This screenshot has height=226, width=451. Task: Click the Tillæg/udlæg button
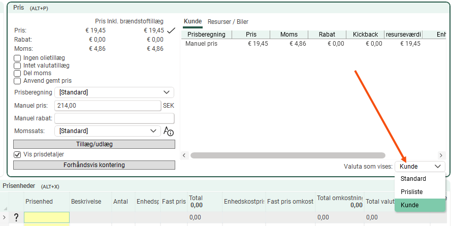pos(94,144)
